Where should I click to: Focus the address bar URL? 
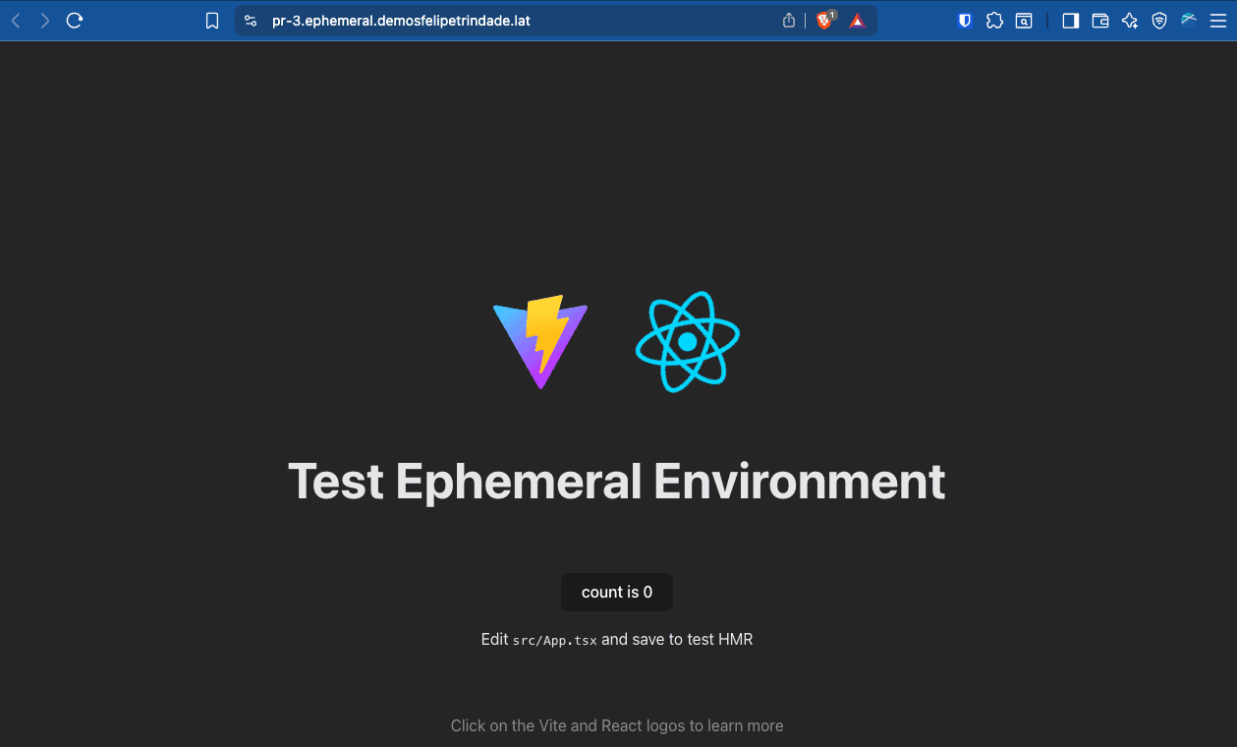pos(401,21)
